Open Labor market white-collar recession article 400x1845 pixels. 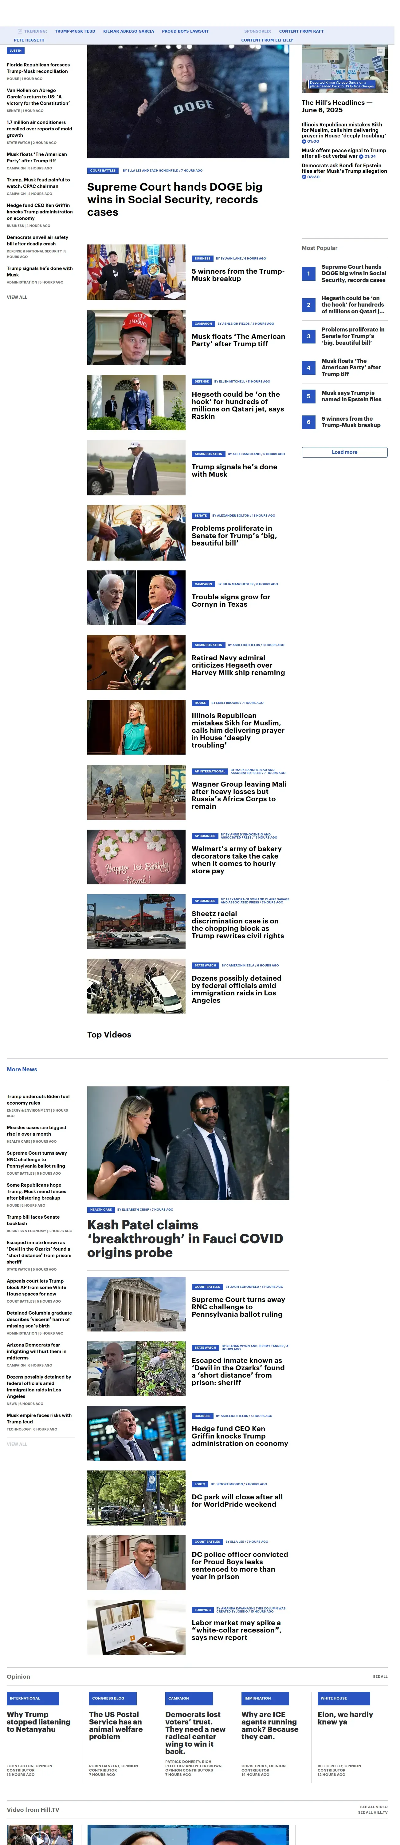236,1630
